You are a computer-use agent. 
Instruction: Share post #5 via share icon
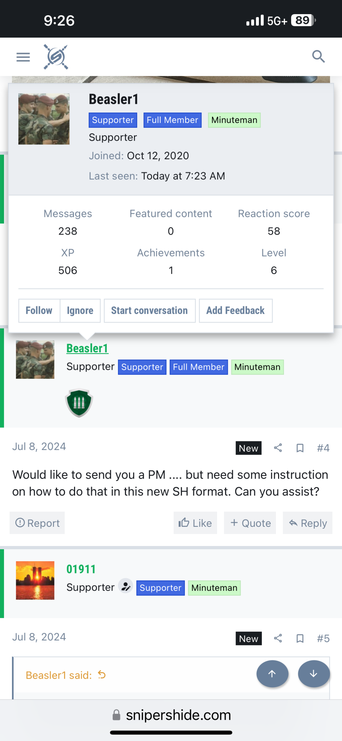(x=278, y=638)
